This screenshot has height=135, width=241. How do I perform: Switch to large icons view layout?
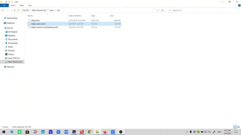pyautogui.click(x=238, y=127)
